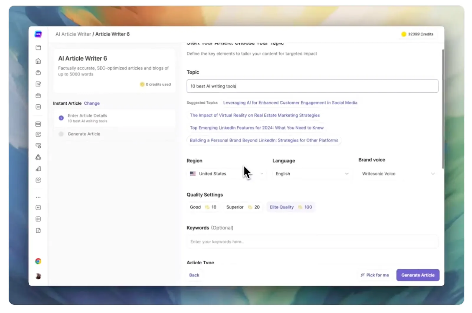472x313 pixels.
Task: Click the image-search icon just below the bar chart icon
Action: coord(38,180)
